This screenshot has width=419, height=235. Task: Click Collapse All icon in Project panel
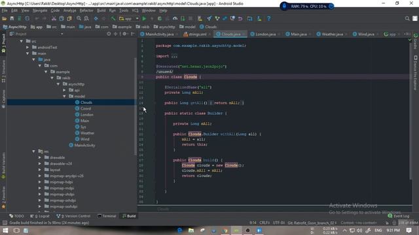[115, 34]
